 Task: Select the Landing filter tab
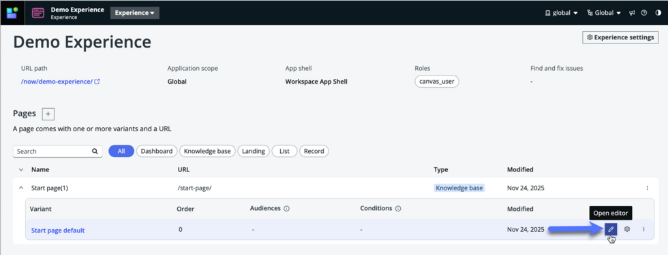click(x=254, y=151)
